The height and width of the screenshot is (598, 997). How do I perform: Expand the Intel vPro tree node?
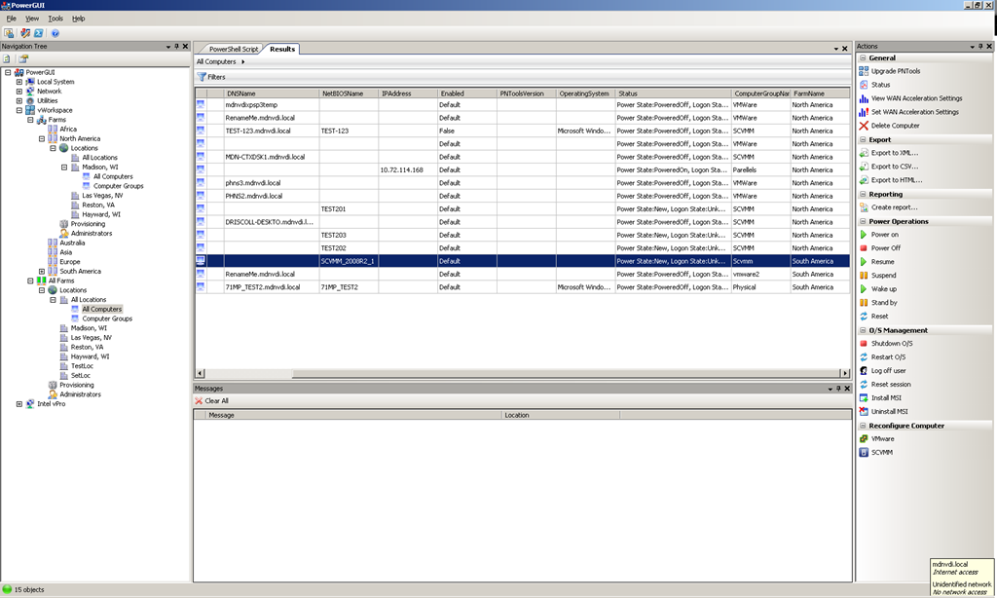point(18,403)
